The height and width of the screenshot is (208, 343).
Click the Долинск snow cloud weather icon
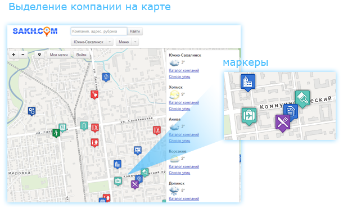[174, 191]
